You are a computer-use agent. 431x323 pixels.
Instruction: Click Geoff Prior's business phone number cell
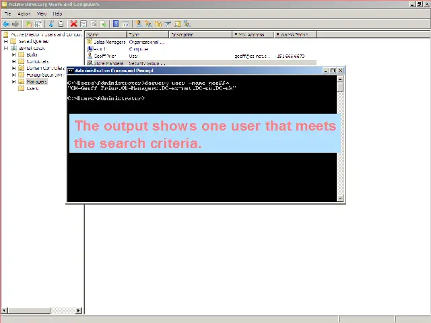tap(290, 56)
